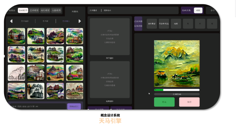Click the generated landscape painting preview

(177, 63)
